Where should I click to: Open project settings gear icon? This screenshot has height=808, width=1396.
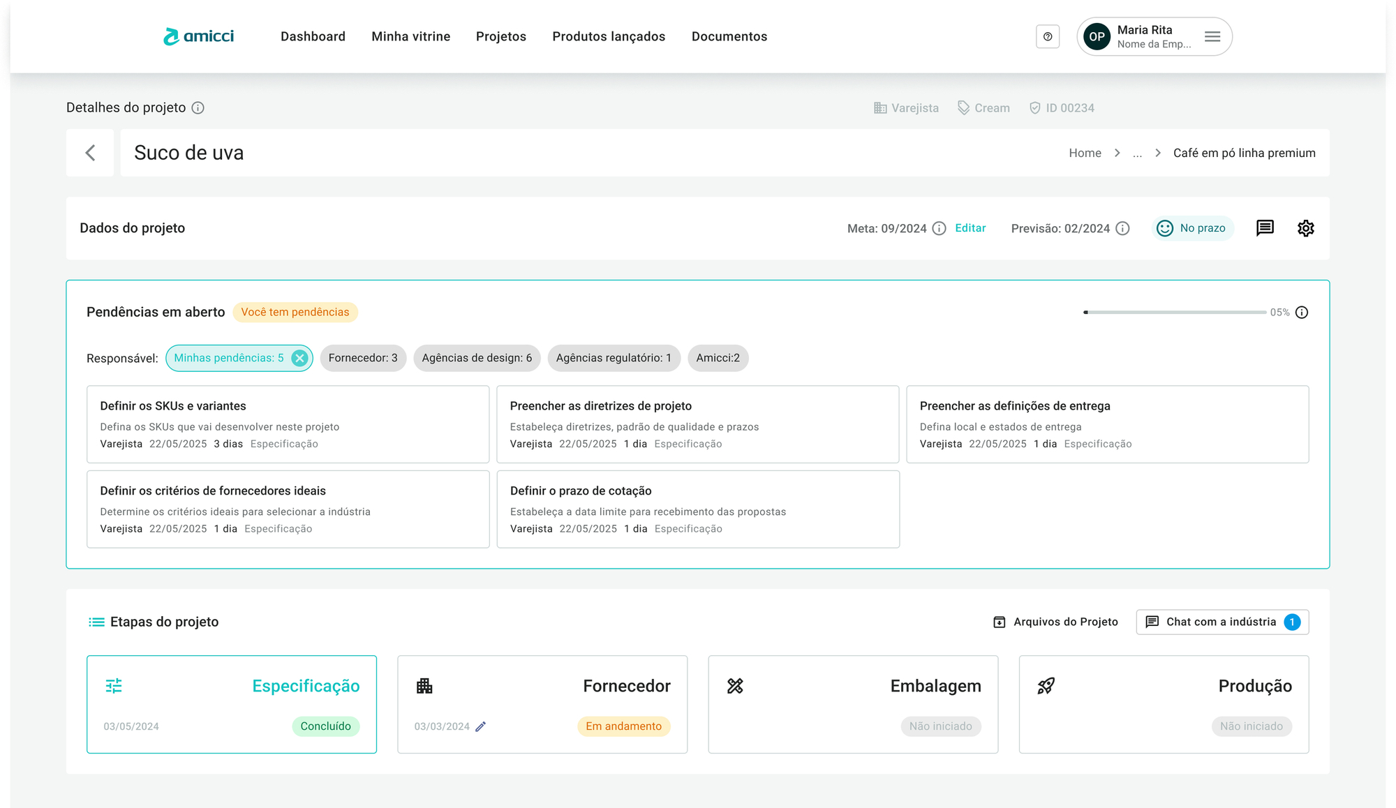[x=1305, y=228]
